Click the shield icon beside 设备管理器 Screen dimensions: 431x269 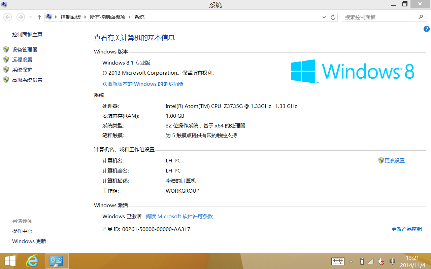[6, 49]
